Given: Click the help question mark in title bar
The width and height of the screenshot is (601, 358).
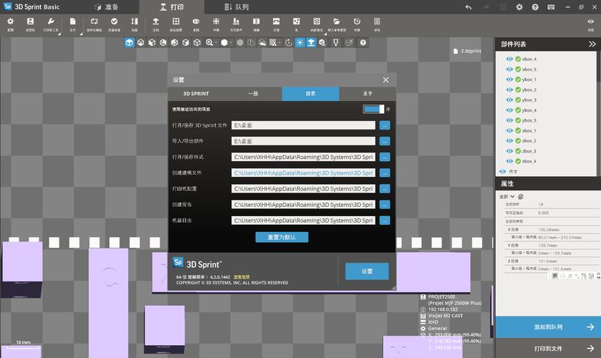Looking at the screenshot, I should 536,7.
